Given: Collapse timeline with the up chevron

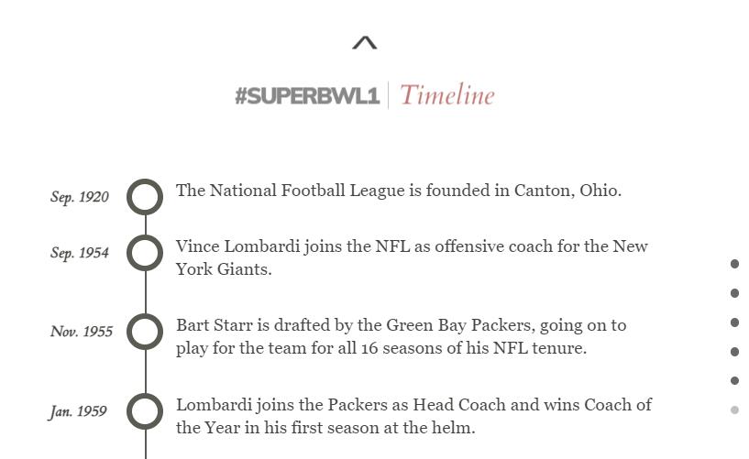Looking at the screenshot, I should click(364, 43).
